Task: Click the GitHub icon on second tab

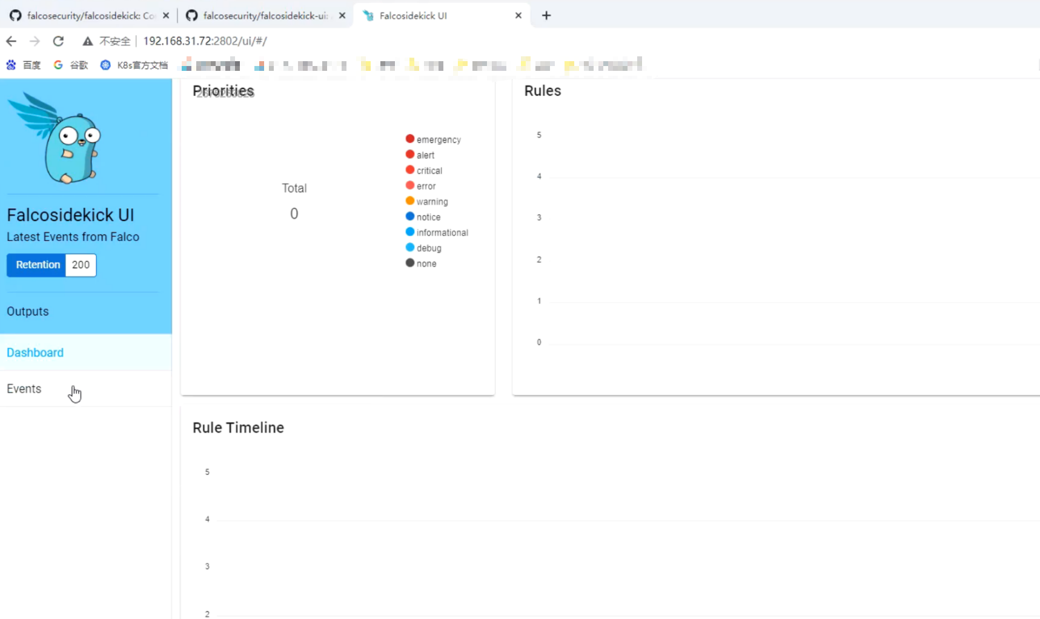Action: 192,16
